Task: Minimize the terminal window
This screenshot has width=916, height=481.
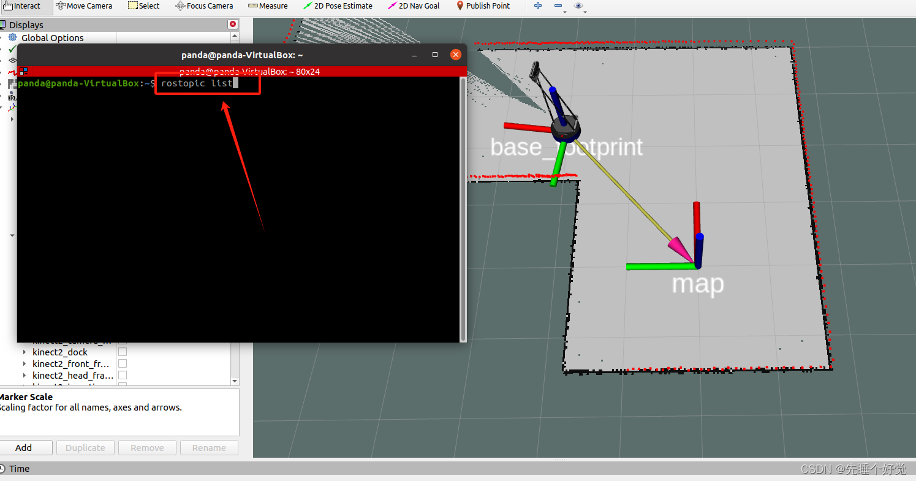Action: tap(414, 55)
